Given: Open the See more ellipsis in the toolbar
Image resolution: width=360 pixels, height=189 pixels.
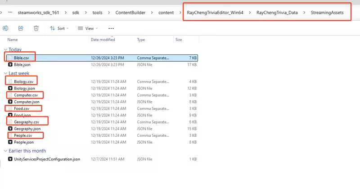Looking at the screenshot, I should coord(111,28).
